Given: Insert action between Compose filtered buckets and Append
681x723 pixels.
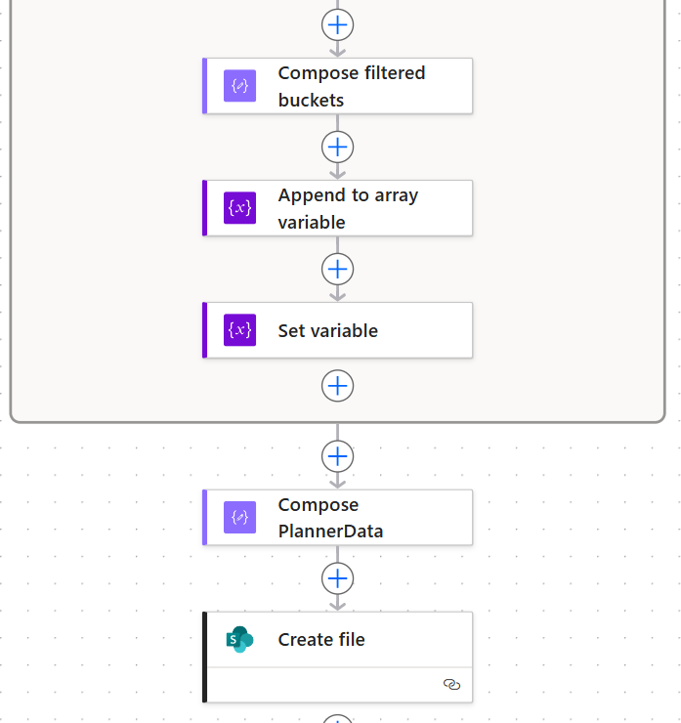Looking at the screenshot, I should pyautogui.click(x=337, y=147).
